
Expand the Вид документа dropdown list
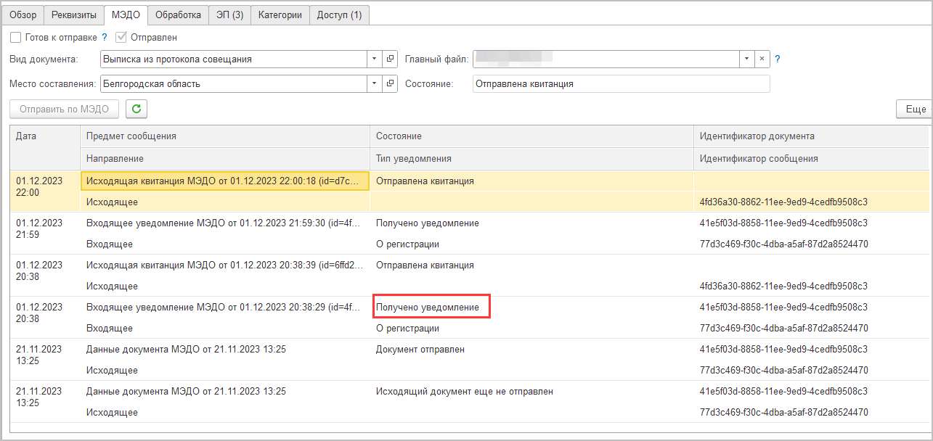375,59
